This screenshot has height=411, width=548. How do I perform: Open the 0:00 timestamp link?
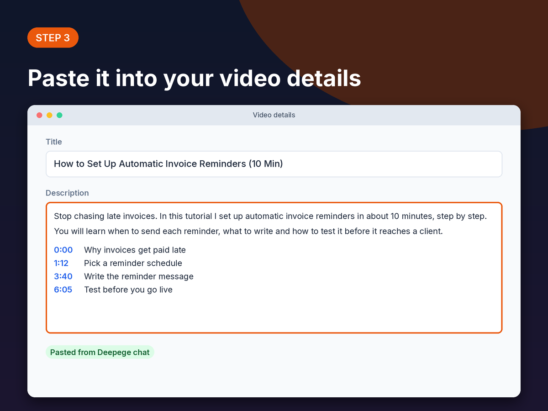click(x=63, y=250)
